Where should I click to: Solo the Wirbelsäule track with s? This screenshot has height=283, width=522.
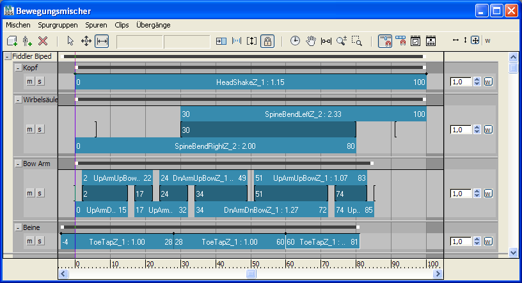pyautogui.click(x=40, y=129)
